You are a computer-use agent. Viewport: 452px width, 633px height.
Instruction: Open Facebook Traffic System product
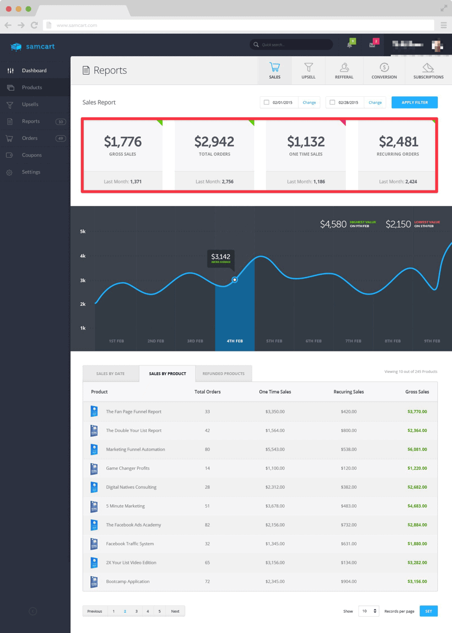tap(130, 544)
